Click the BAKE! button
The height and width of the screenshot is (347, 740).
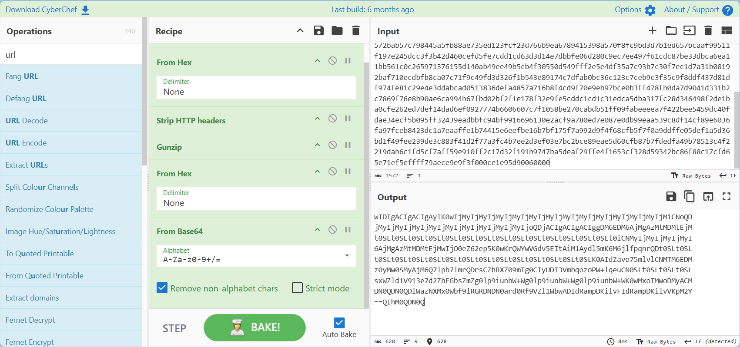[x=254, y=327]
